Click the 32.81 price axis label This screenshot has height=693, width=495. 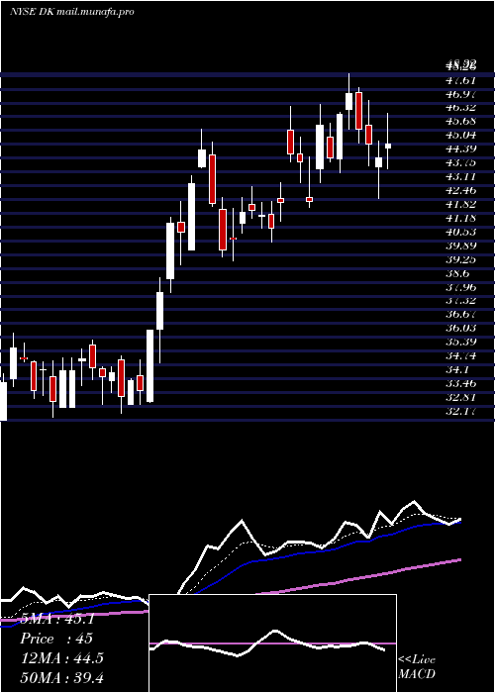461,397
